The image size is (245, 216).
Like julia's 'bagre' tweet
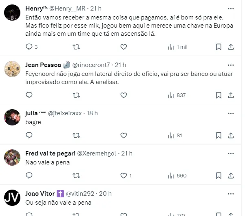click(x=124, y=135)
